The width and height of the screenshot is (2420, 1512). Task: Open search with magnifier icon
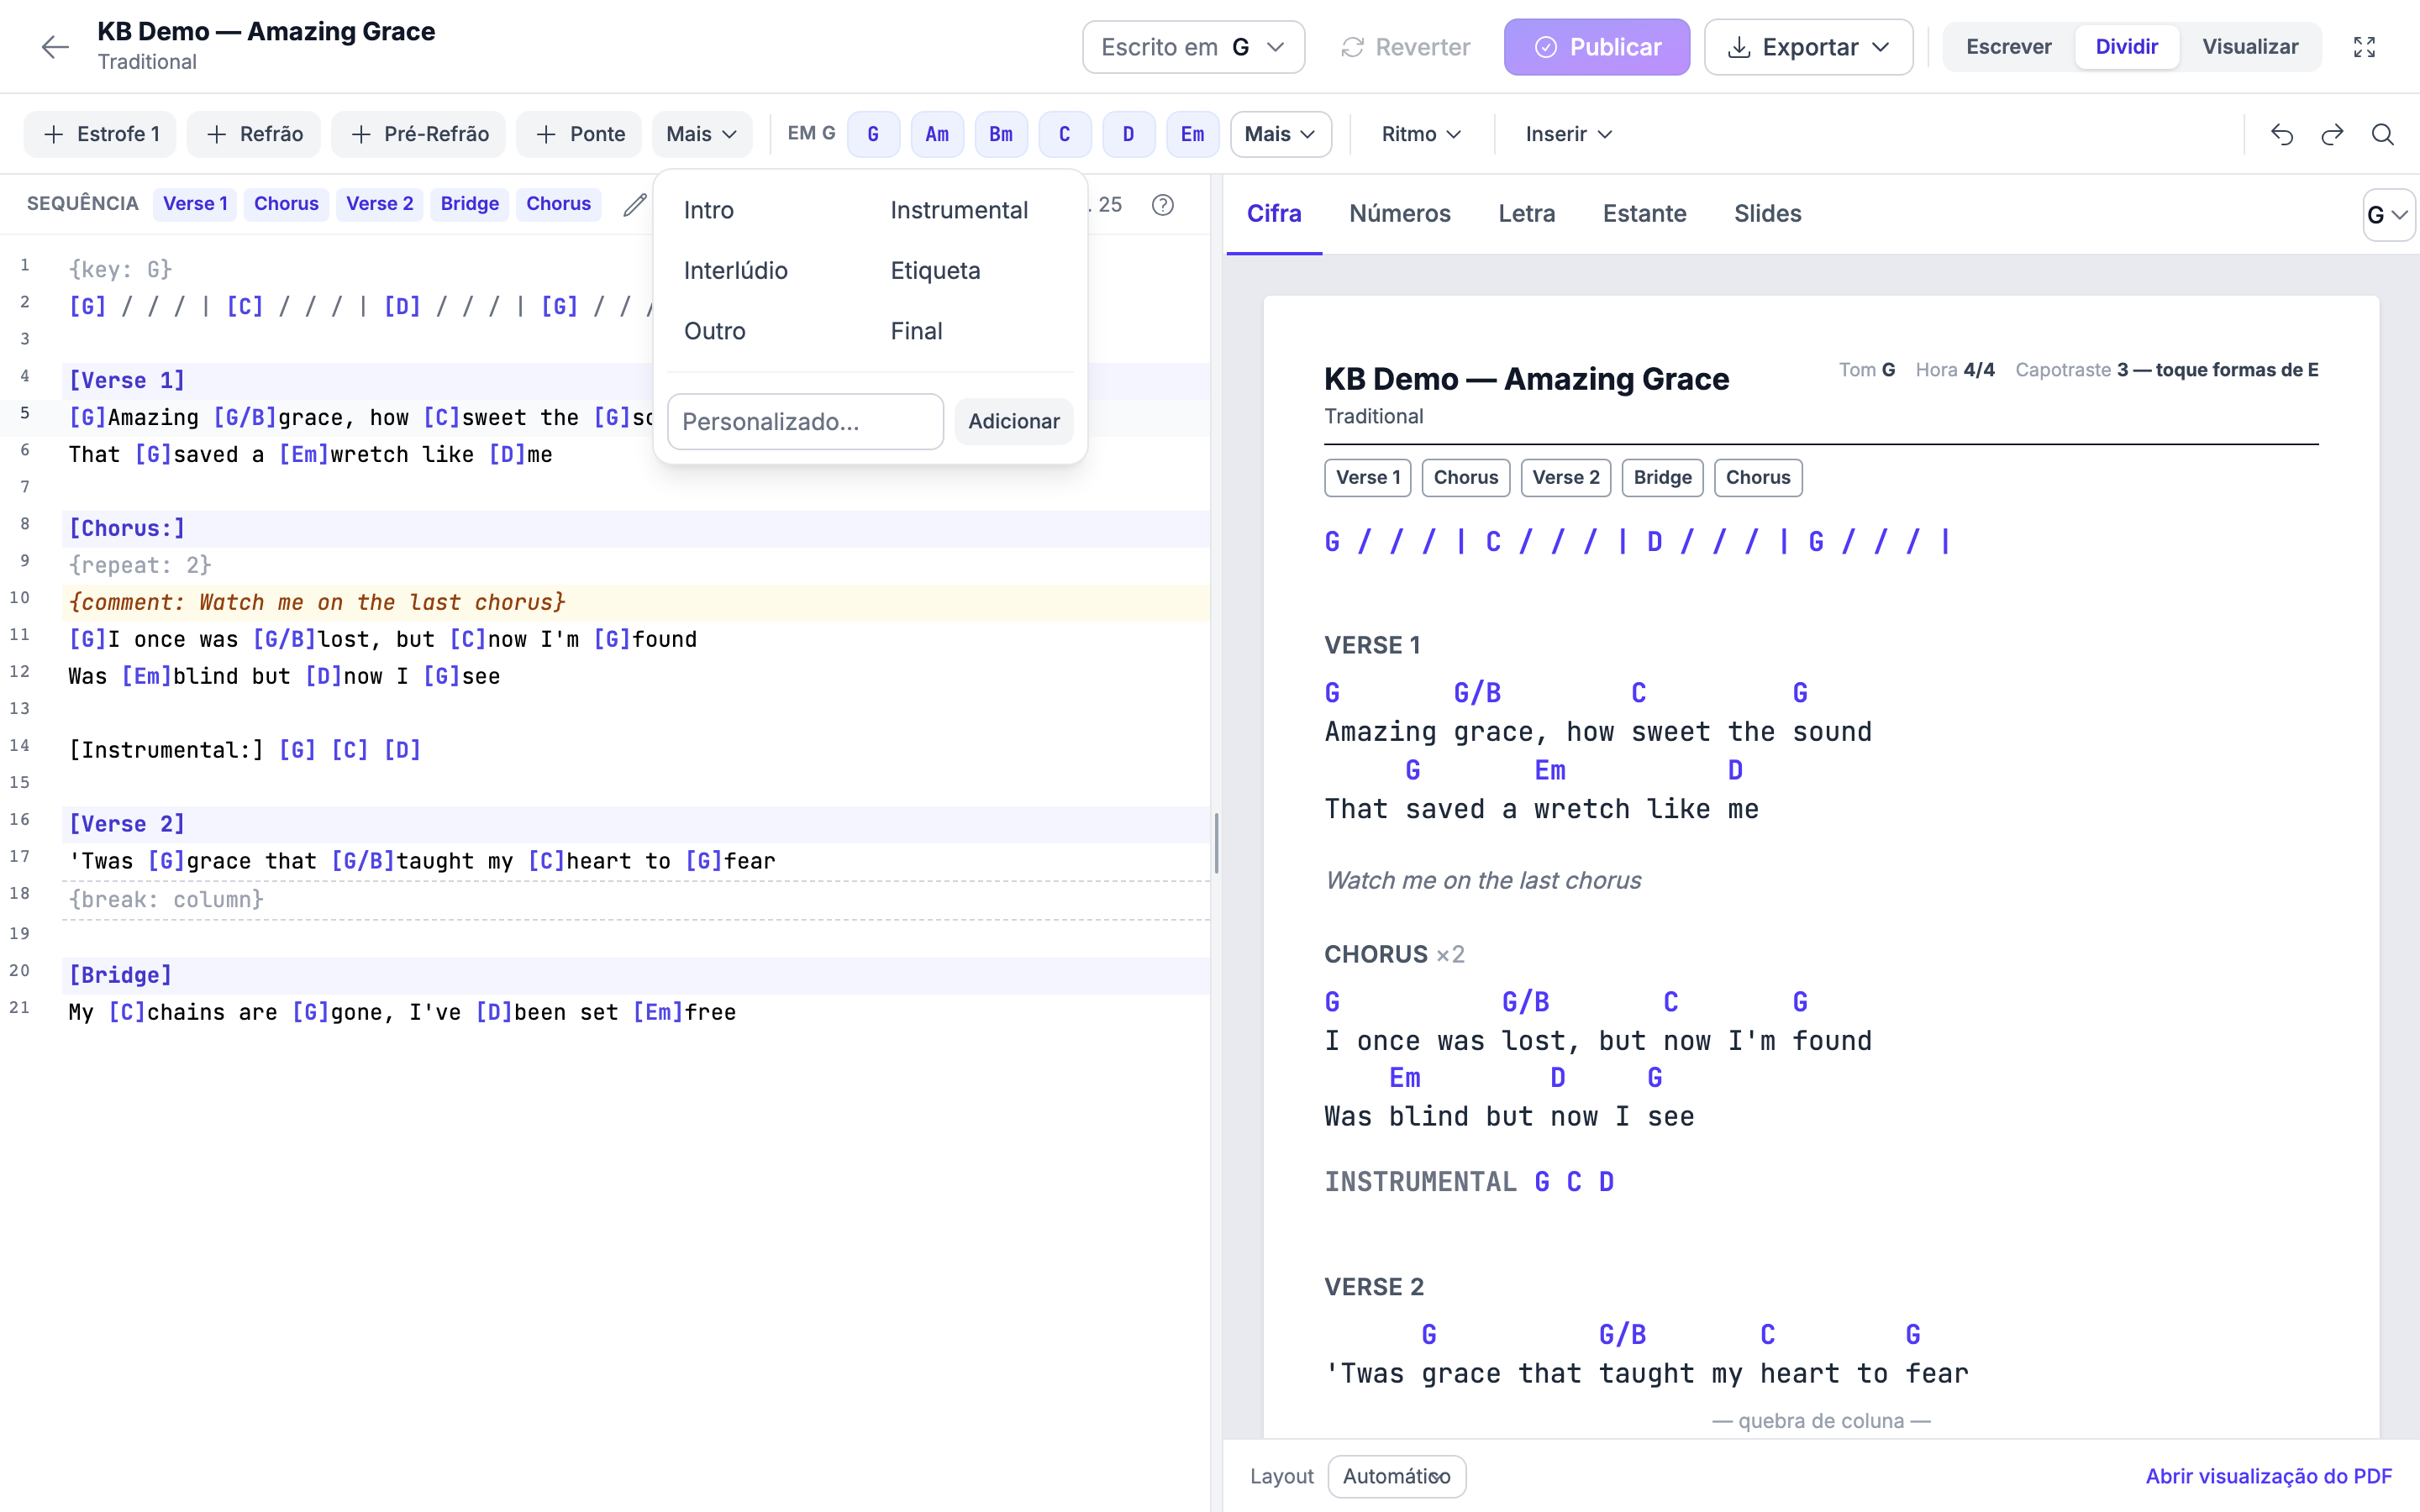coord(2383,134)
